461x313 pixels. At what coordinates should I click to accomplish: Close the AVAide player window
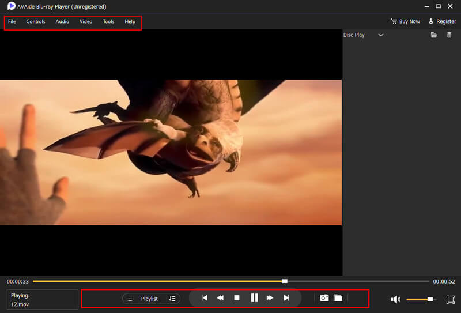450,6
